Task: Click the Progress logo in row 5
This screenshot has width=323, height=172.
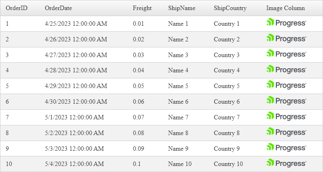Action: pos(286,86)
